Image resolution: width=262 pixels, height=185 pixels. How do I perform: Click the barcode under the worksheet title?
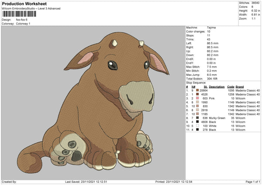point(19,15)
